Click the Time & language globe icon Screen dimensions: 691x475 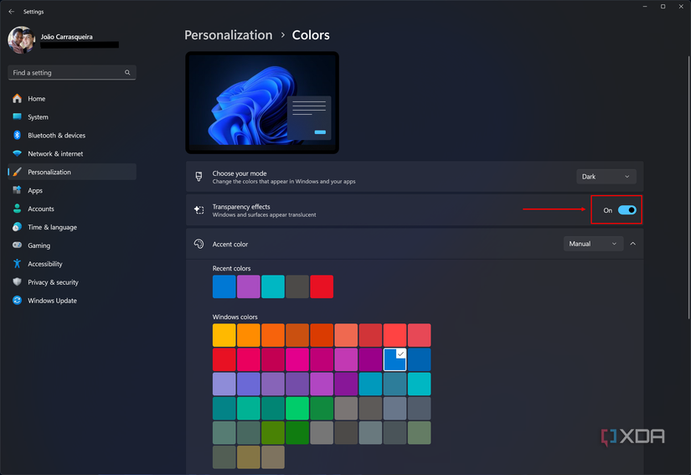coord(18,227)
